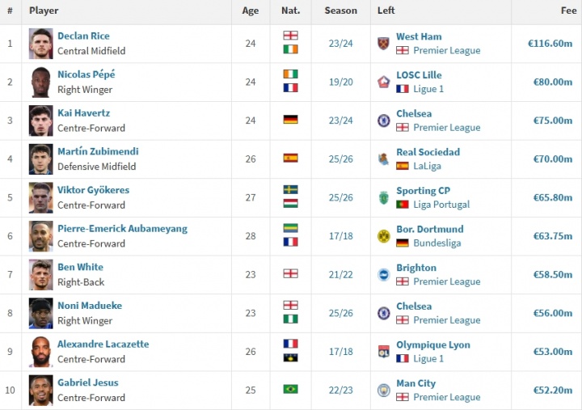Screen dimensions: 582x410
Task: Click Declan Rice's player photo
Action: coord(40,44)
